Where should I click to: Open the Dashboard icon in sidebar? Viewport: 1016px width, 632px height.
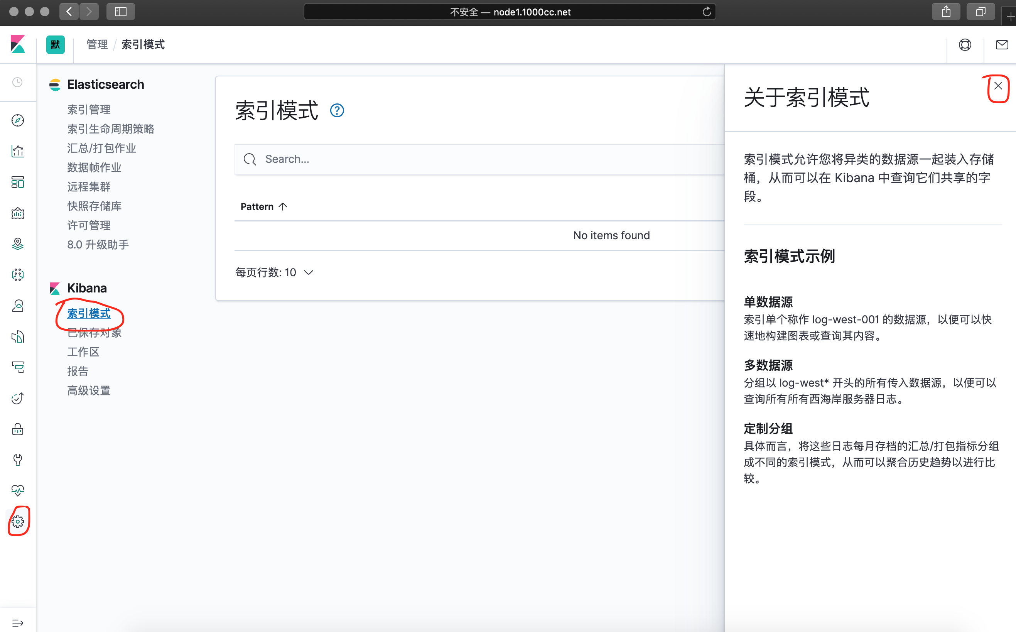click(x=17, y=182)
